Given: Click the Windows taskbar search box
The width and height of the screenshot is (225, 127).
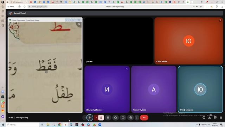Looking at the screenshot, I should point(22,125).
